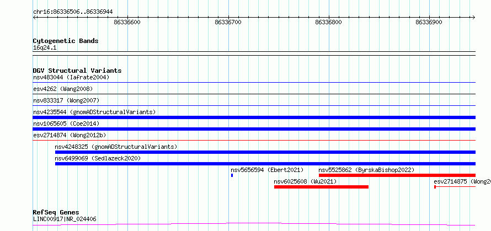
Task: Select the nsv833317 (Wong2007) variant label
Action: pos(66,100)
